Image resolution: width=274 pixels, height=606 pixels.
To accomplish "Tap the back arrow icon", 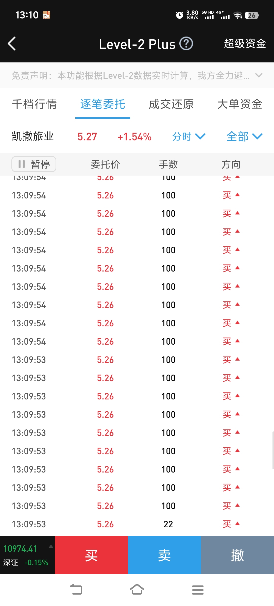I will tap(12, 44).
